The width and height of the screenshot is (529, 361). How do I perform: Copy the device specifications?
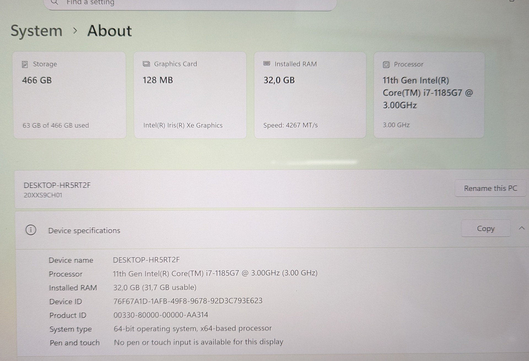click(485, 228)
